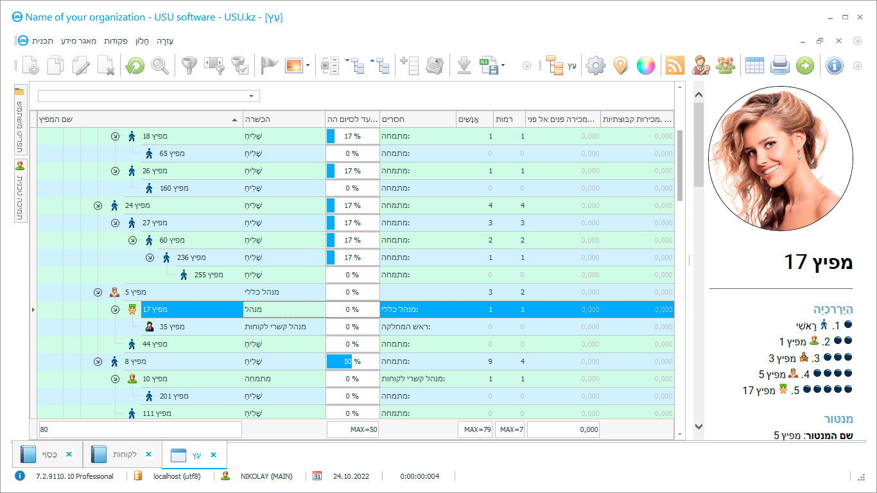Click the blue information icon
877x493 pixels.
pyautogui.click(x=834, y=65)
